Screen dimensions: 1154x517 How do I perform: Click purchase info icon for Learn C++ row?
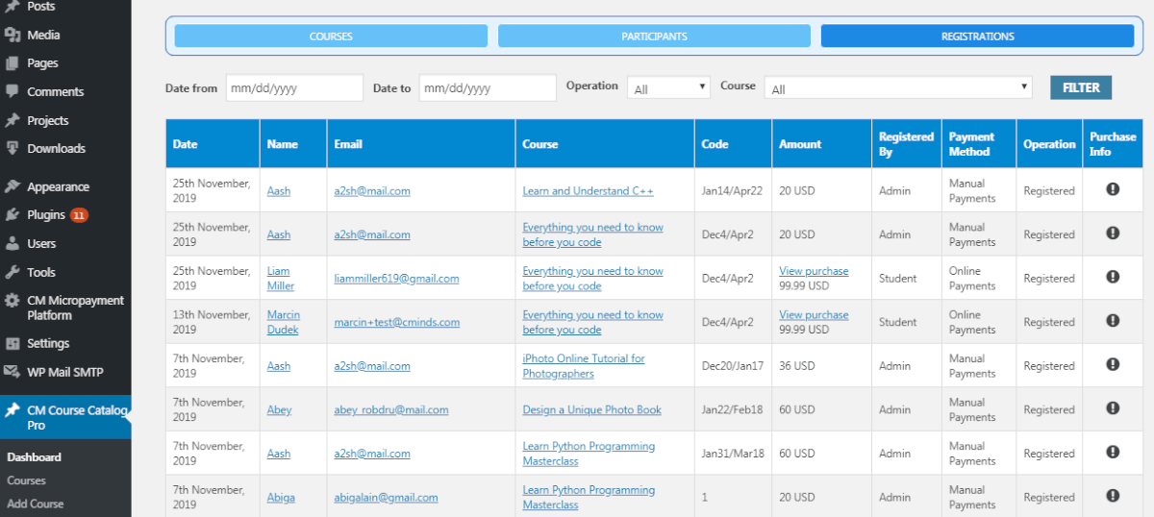coord(1113,189)
